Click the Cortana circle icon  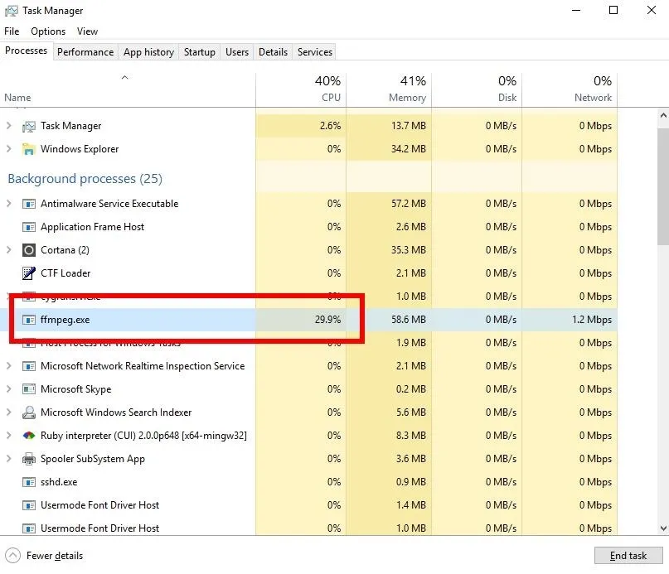click(28, 250)
